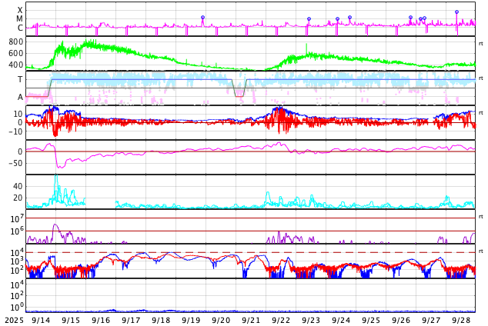Click the rightmost flare marker near 9/28

[456, 12]
